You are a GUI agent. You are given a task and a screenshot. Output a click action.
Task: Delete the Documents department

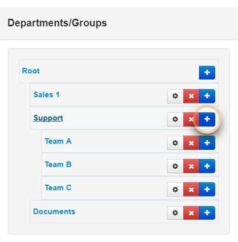[191, 213]
